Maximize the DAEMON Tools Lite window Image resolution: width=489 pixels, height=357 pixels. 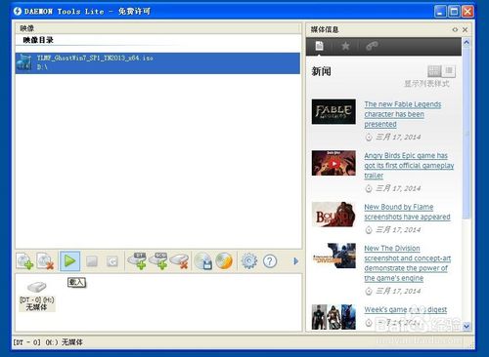coord(454,12)
